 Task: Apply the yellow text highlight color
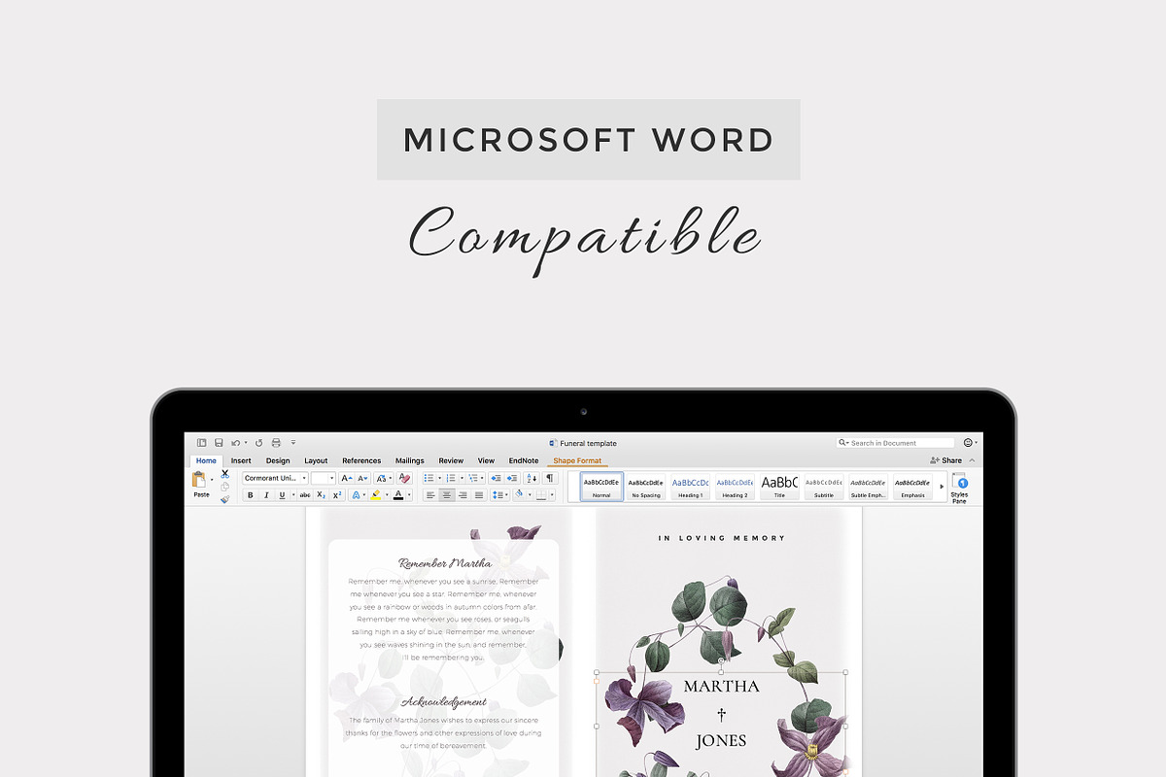(x=376, y=495)
